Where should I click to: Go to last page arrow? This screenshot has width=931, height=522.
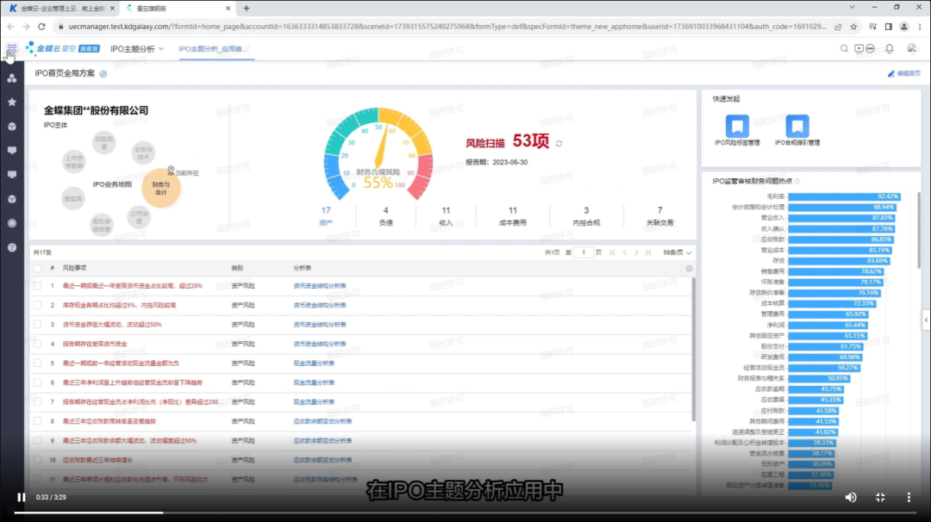coord(647,252)
